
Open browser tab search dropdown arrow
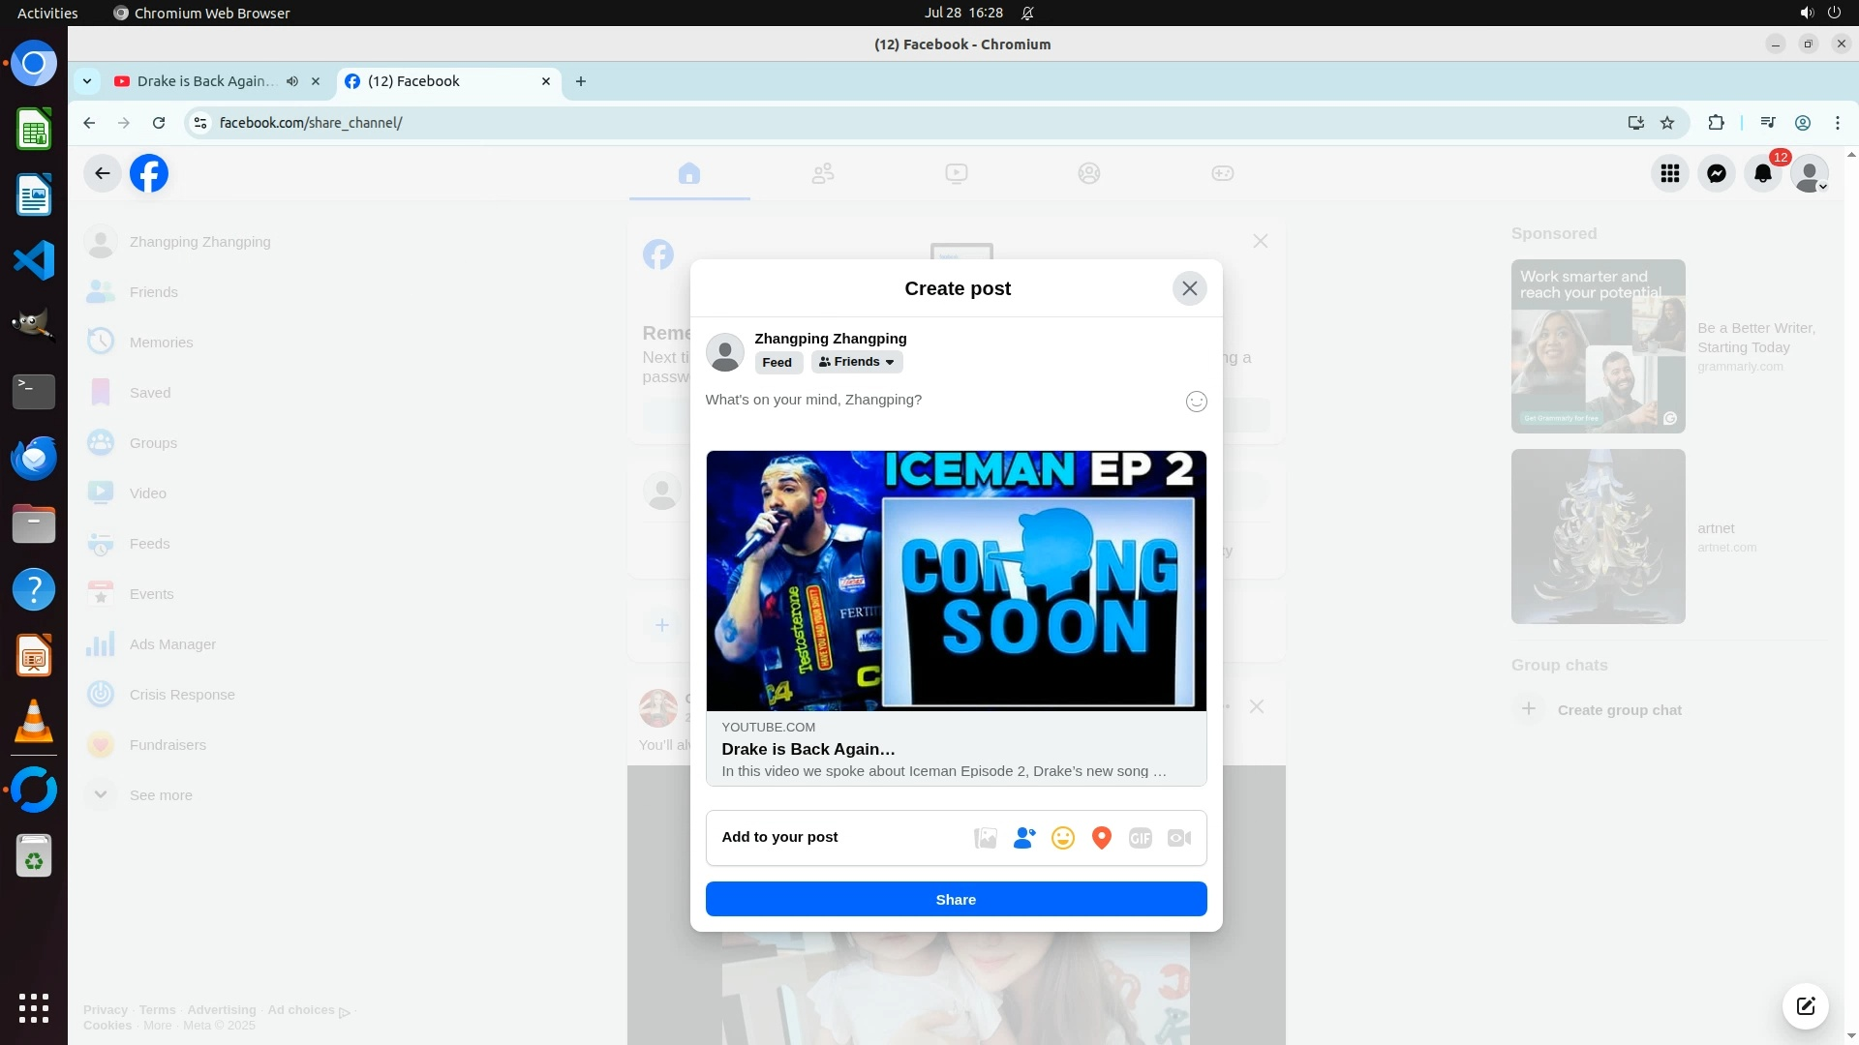(x=87, y=81)
